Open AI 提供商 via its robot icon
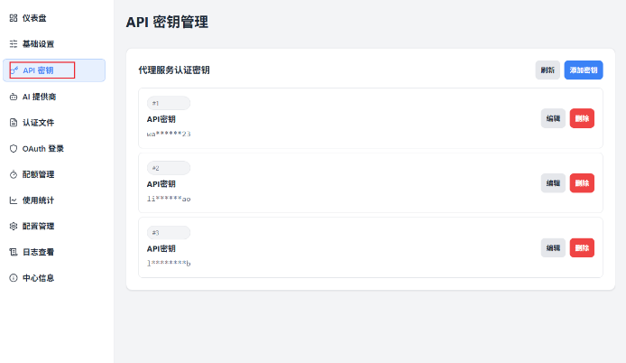Viewport: 626px width, 363px height. click(x=14, y=96)
